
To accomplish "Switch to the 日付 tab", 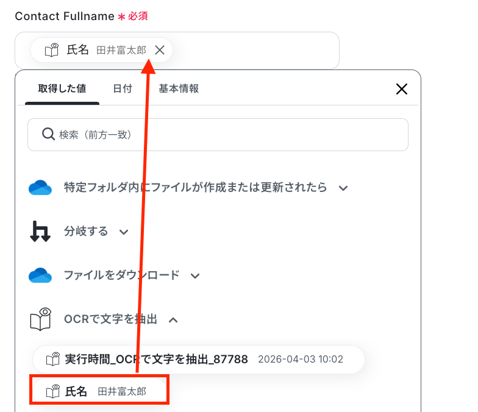I will (123, 89).
